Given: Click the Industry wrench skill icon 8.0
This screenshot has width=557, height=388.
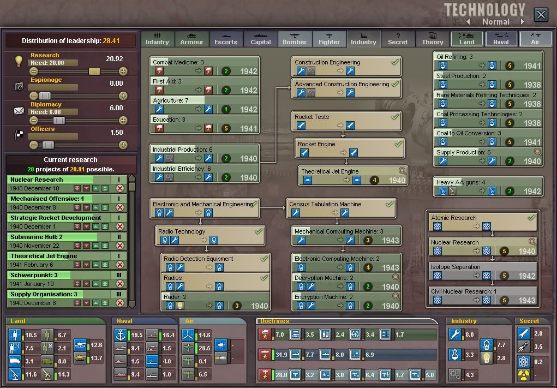Looking at the screenshot, I should [x=454, y=335].
